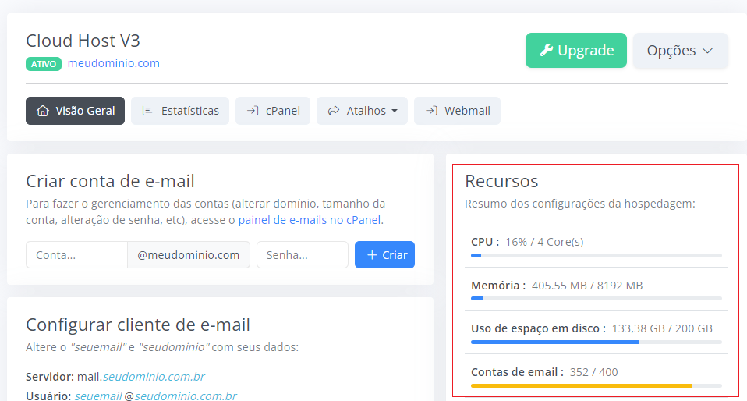Switch to the Webmail tab
Screen dimensions: 747x401
[x=457, y=111]
